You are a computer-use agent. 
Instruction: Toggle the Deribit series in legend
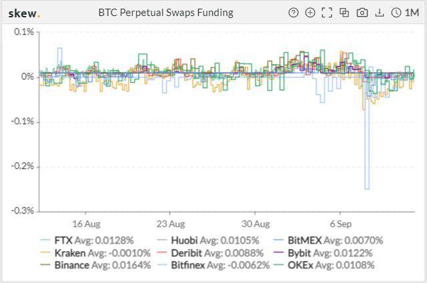[x=210, y=253]
